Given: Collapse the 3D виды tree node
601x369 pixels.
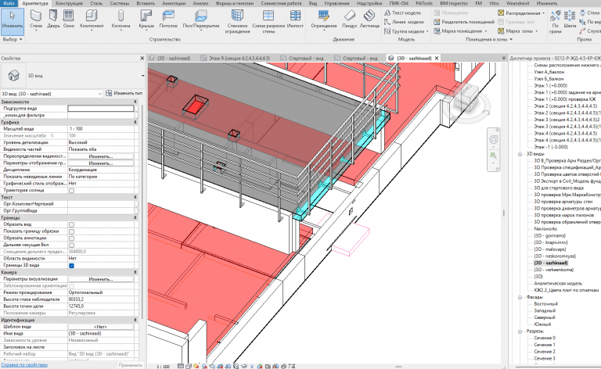Looking at the screenshot, I should tap(520, 154).
